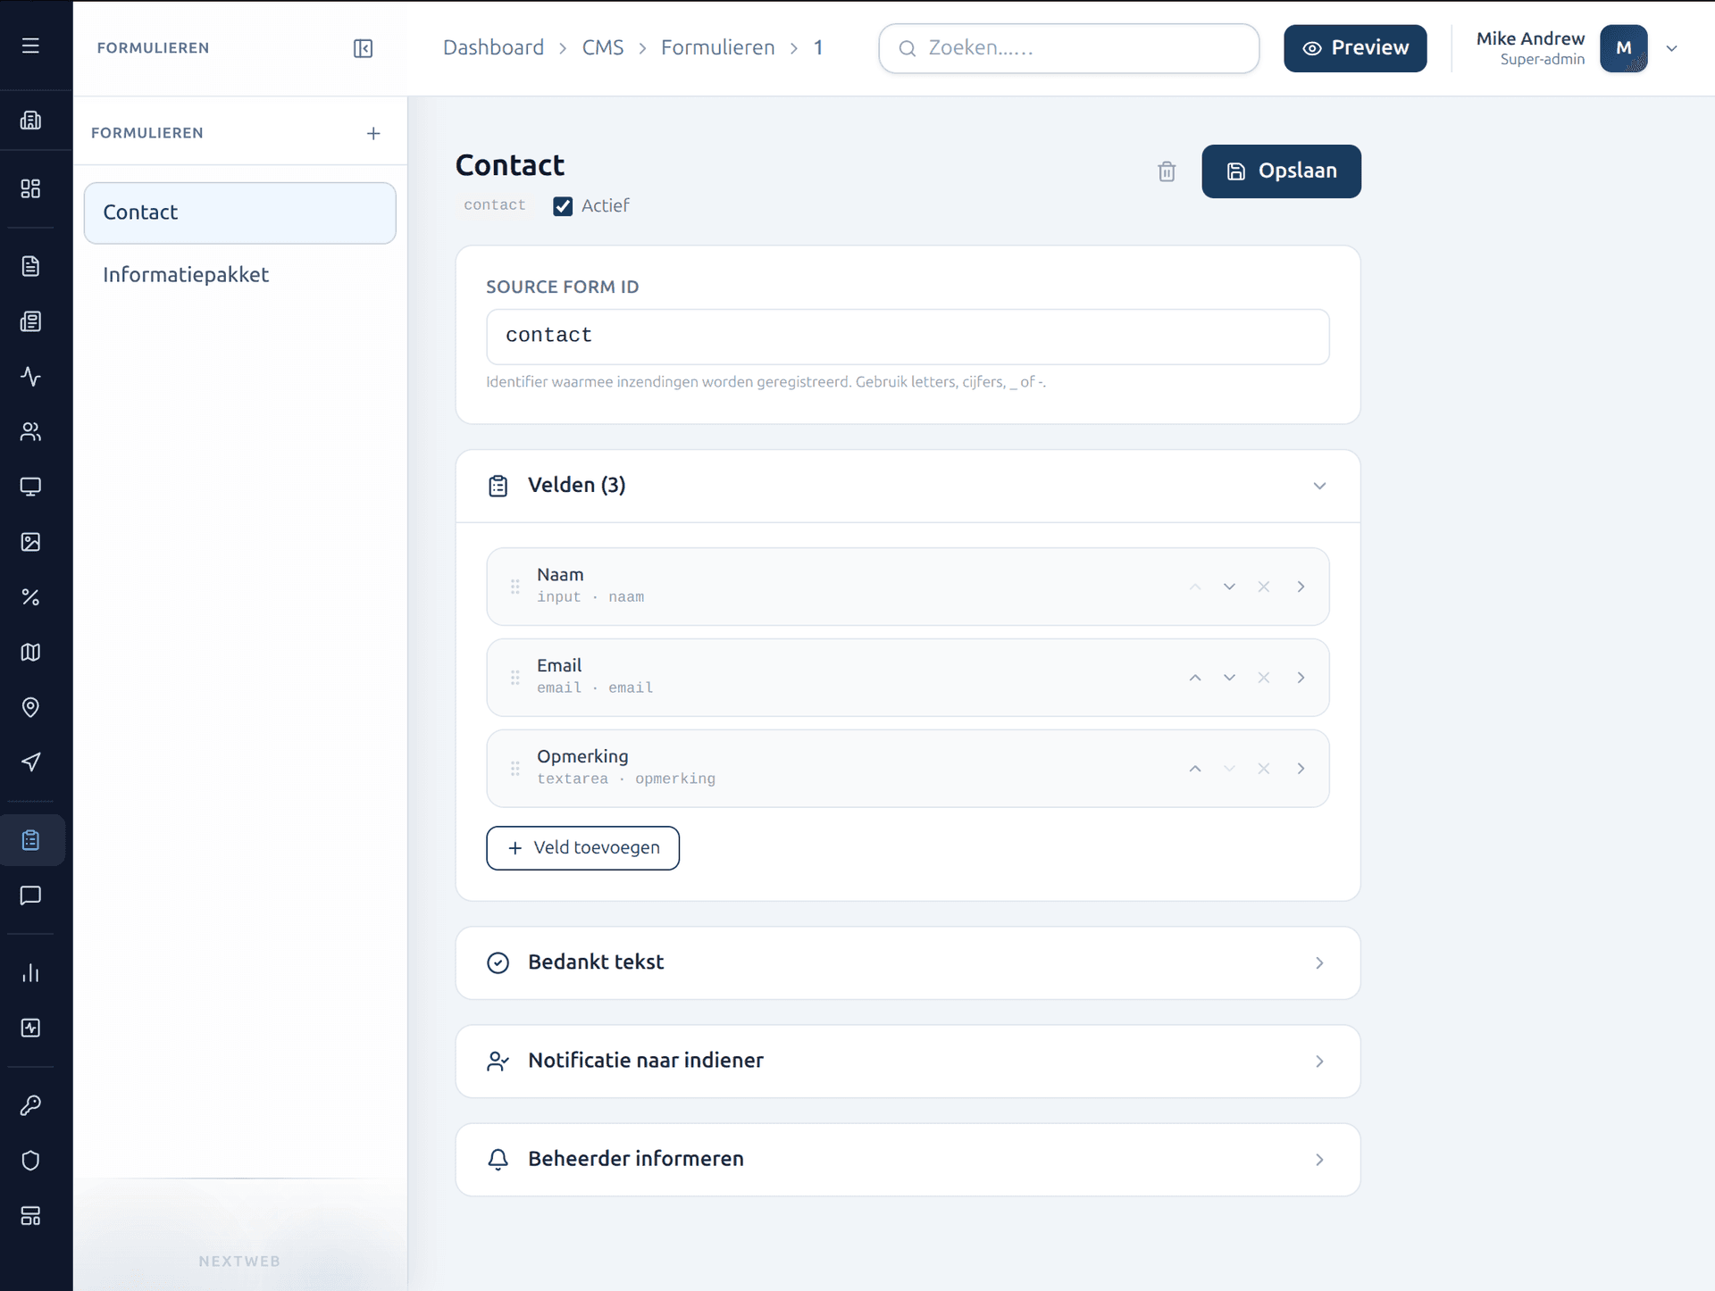Move the Naam field down
1715x1291 pixels.
[1229, 587]
